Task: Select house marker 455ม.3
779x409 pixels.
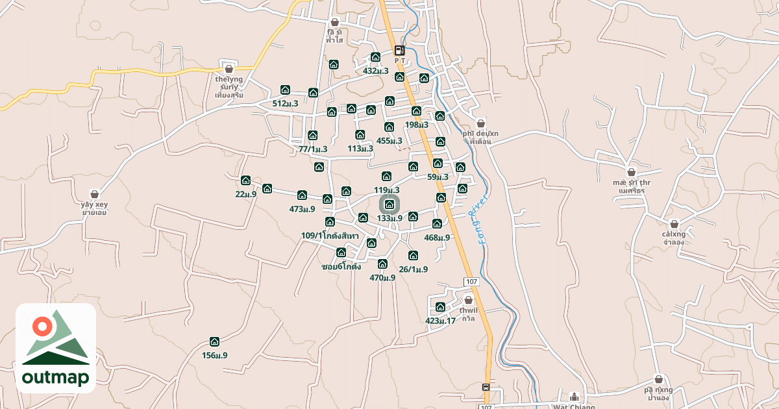Action: coord(389,127)
